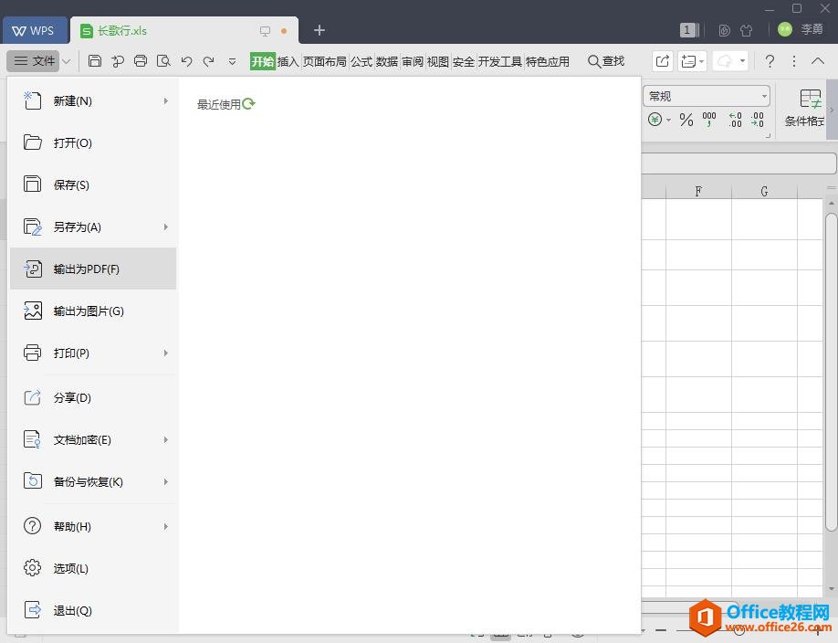Click the 分享(D) share icon
838x643 pixels.
[32, 397]
